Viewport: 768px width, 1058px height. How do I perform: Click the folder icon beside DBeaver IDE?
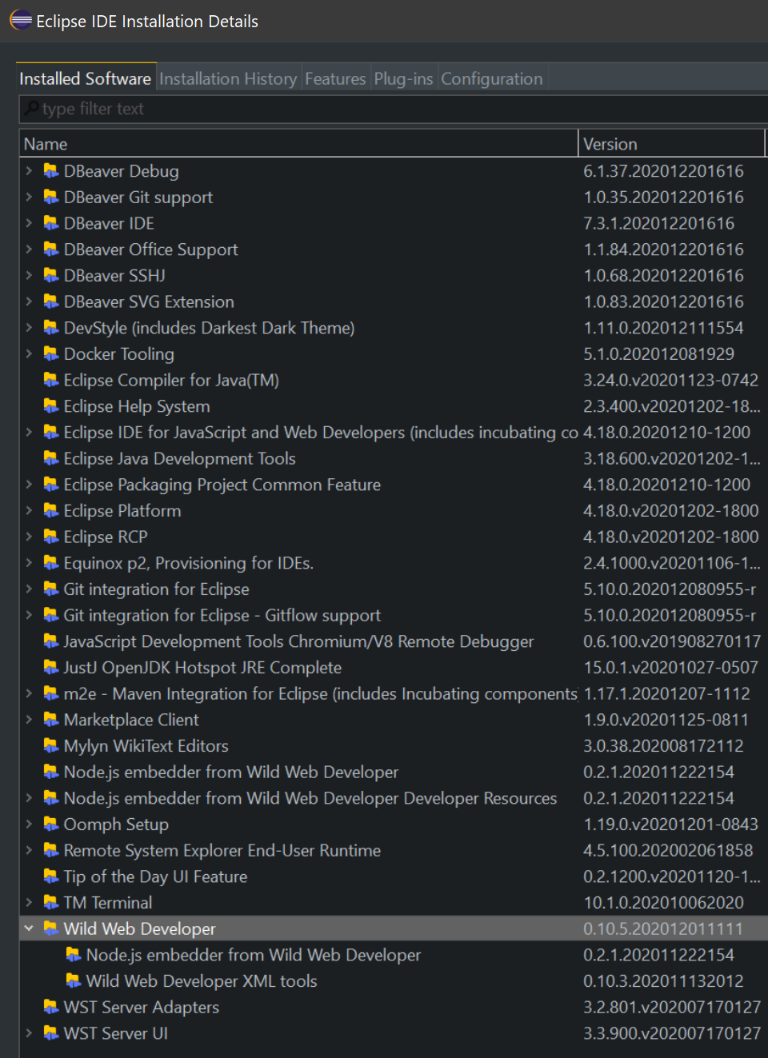pyautogui.click(x=50, y=223)
